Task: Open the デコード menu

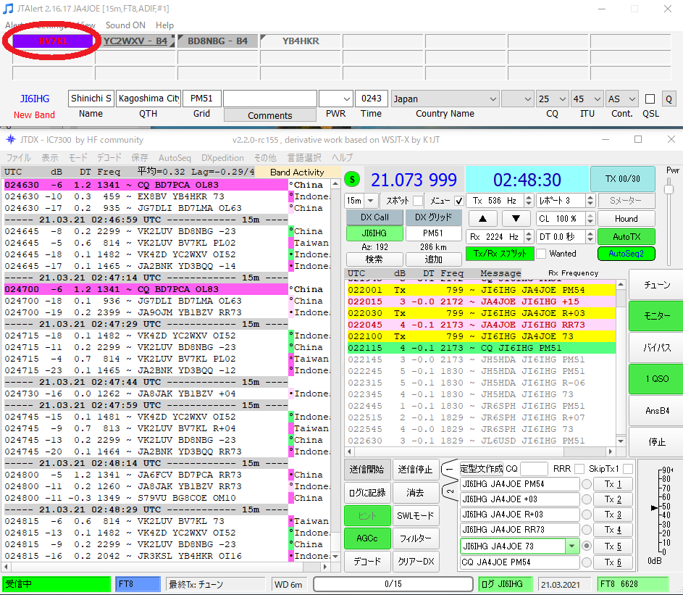Action: pyautogui.click(x=109, y=157)
